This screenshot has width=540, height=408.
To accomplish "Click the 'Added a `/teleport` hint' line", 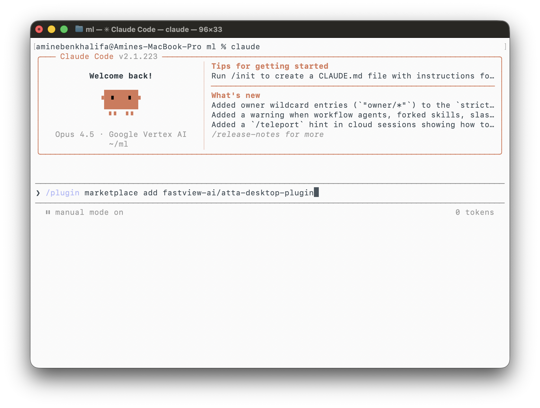I will tap(353, 125).
